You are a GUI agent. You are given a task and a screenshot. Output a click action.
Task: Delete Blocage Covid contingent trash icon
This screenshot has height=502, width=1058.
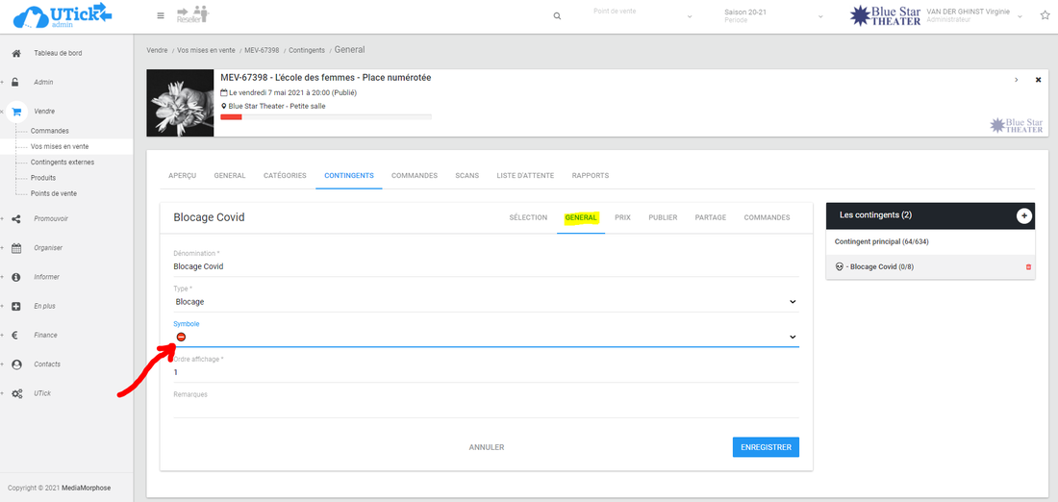tap(1028, 266)
